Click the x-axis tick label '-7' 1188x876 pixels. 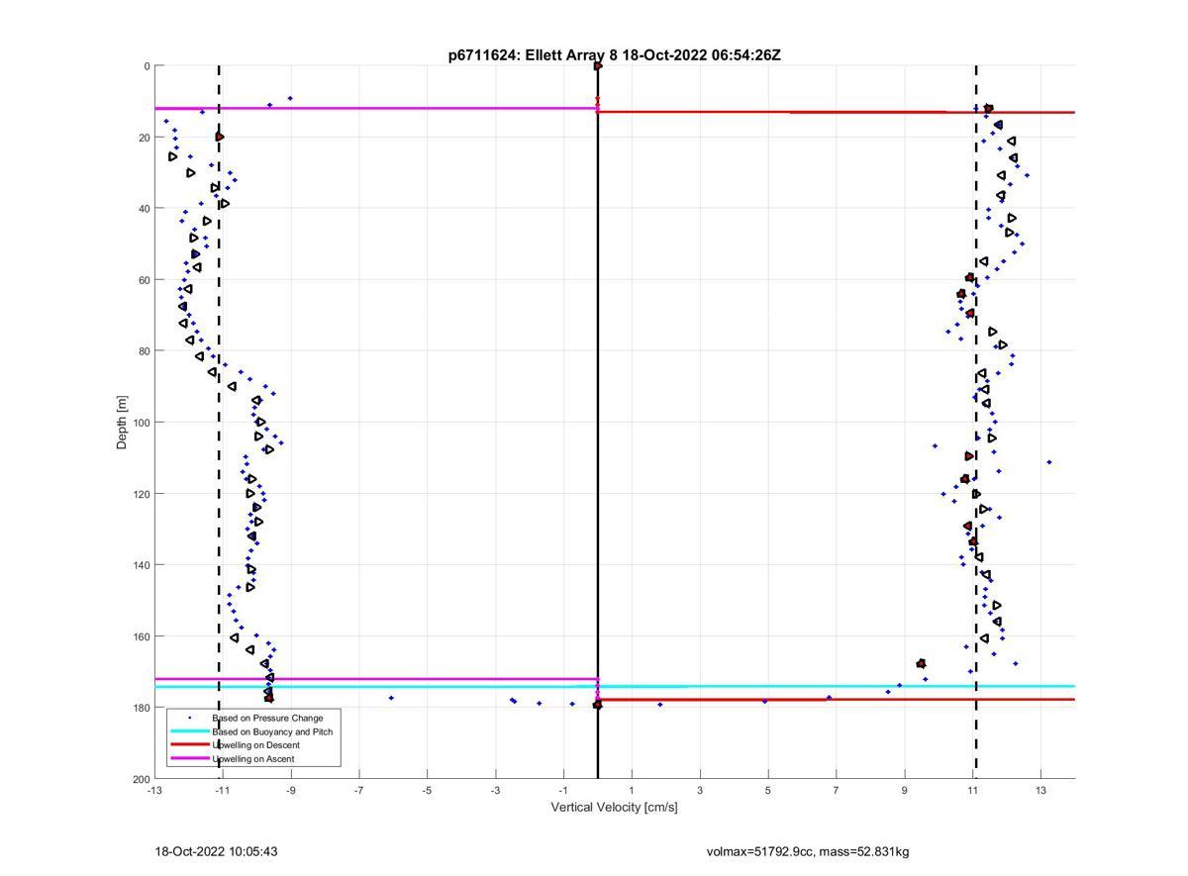pyautogui.click(x=359, y=791)
